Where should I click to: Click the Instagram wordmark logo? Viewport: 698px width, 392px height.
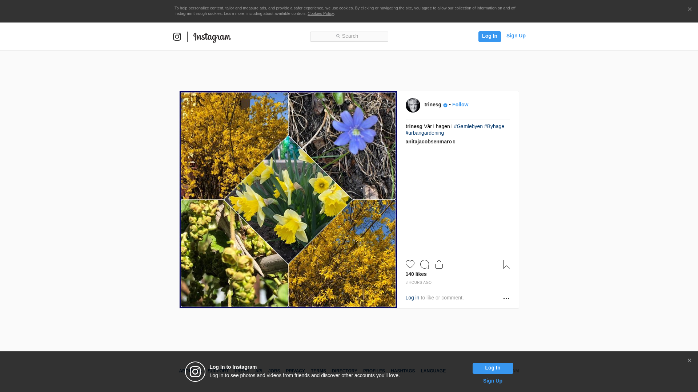click(212, 37)
